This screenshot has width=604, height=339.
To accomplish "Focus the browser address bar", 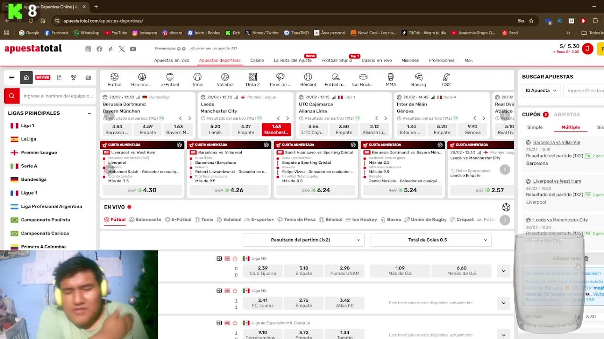I will tap(283, 21).
